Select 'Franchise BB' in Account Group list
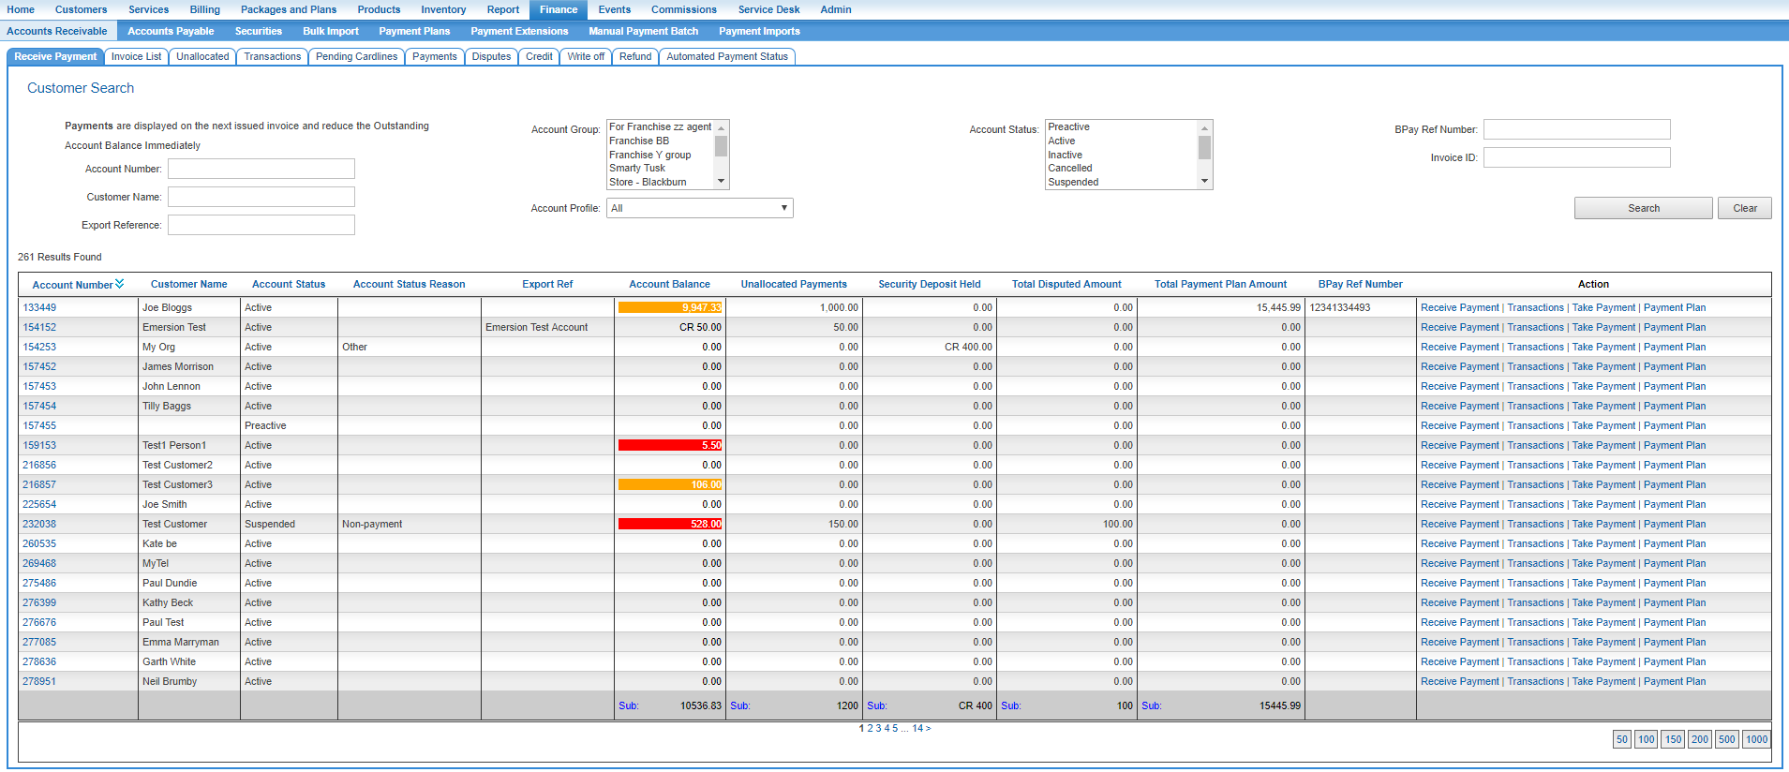 pos(639,141)
